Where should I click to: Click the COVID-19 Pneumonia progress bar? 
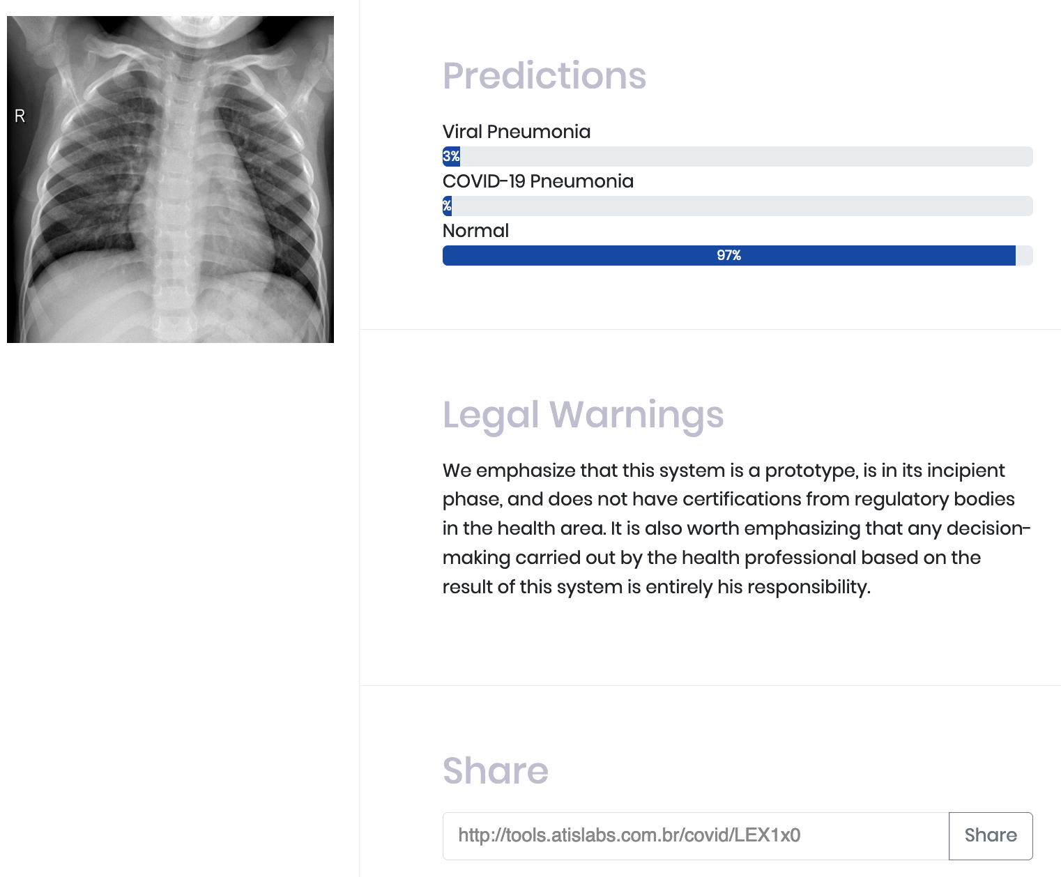pos(738,206)
